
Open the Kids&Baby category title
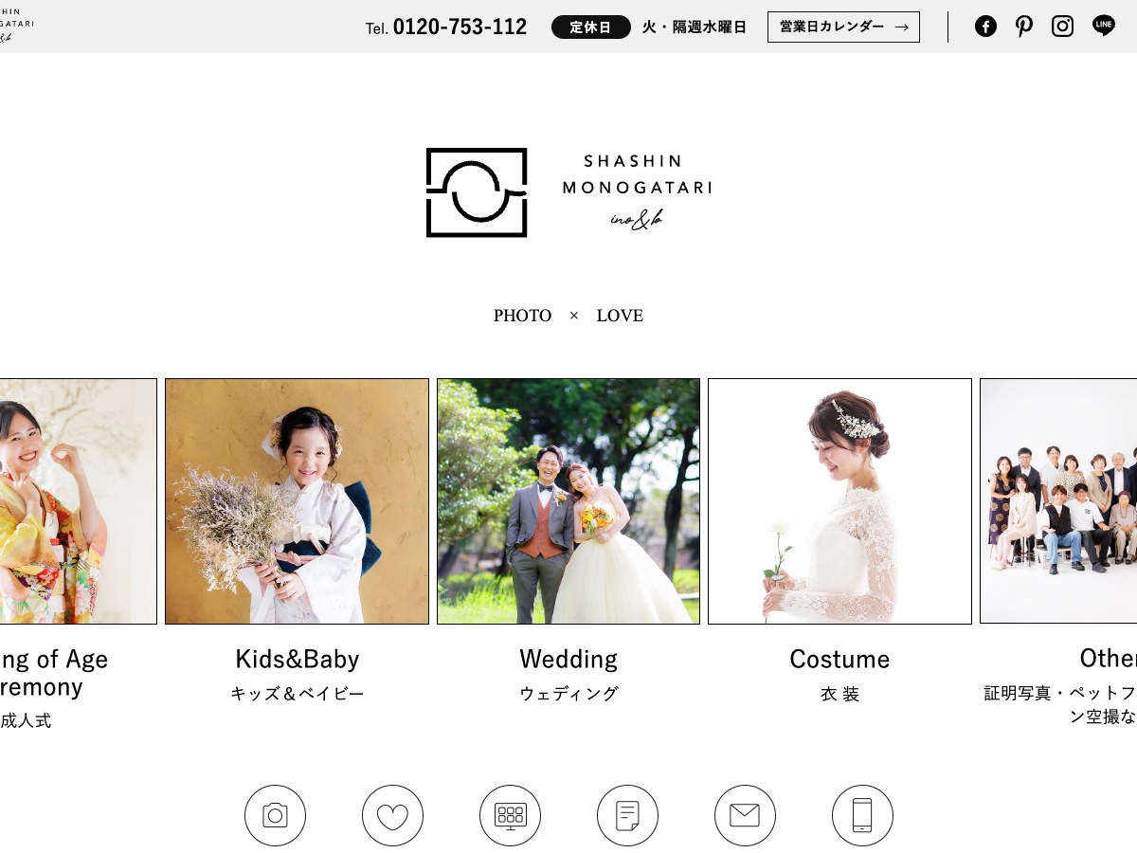pos(298,659)
